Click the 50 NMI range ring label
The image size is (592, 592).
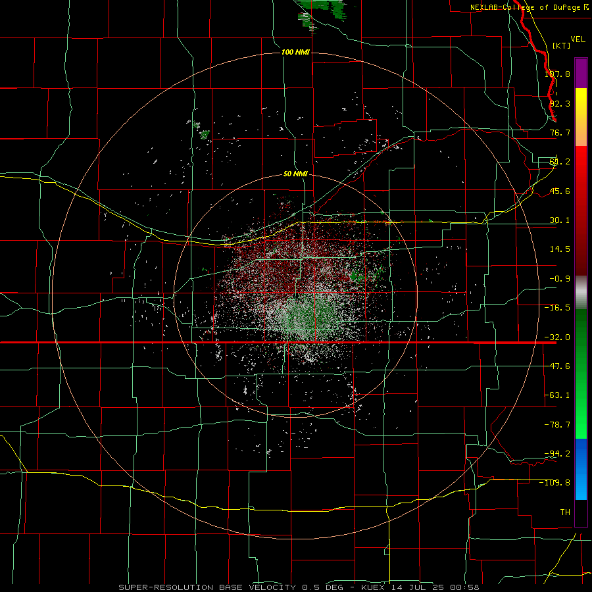pos(295,174)
